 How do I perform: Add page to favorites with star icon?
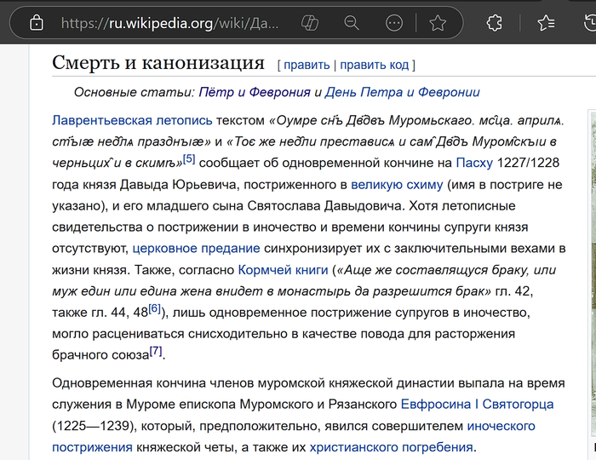tap(438, 23)
